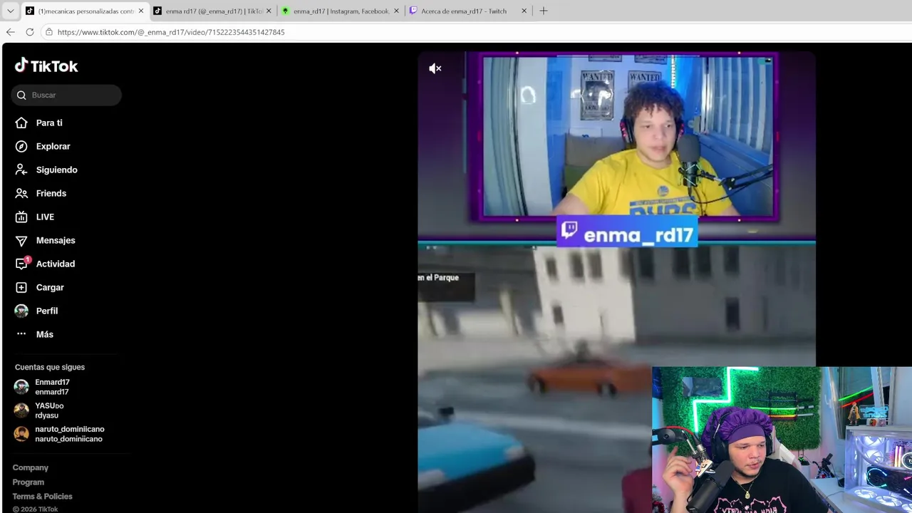Click the YASU account avatar
Image resolution: width=912 pixels, height=513 pixels.
click(21, 410)
